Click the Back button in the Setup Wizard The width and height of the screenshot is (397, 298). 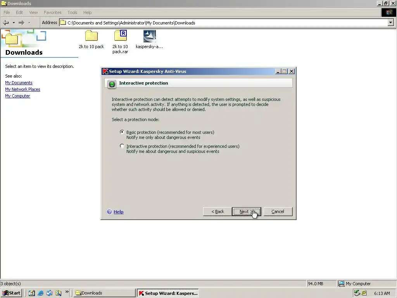(217, 211)
